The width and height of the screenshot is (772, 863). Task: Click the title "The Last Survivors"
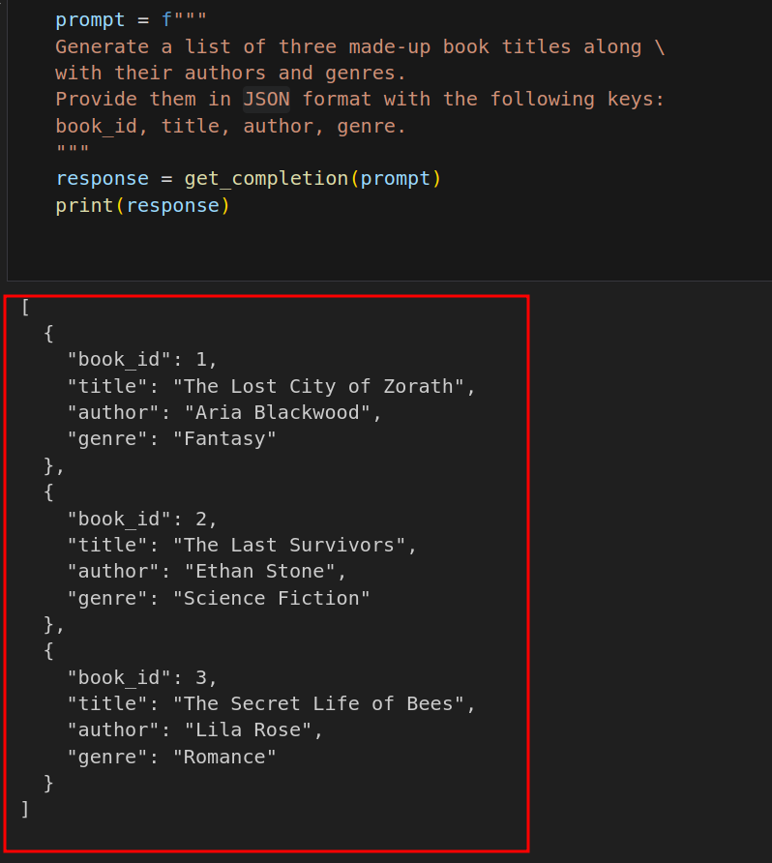click(x=289, y=545)
